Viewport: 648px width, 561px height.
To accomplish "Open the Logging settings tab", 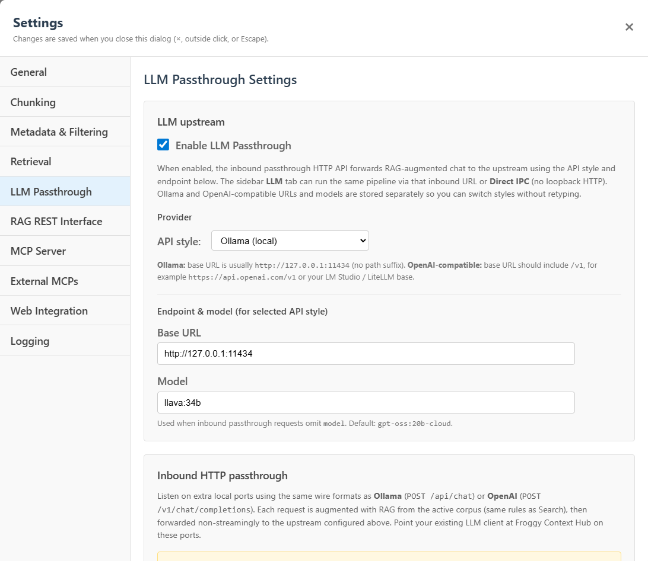I will click(x=65, y=341).
